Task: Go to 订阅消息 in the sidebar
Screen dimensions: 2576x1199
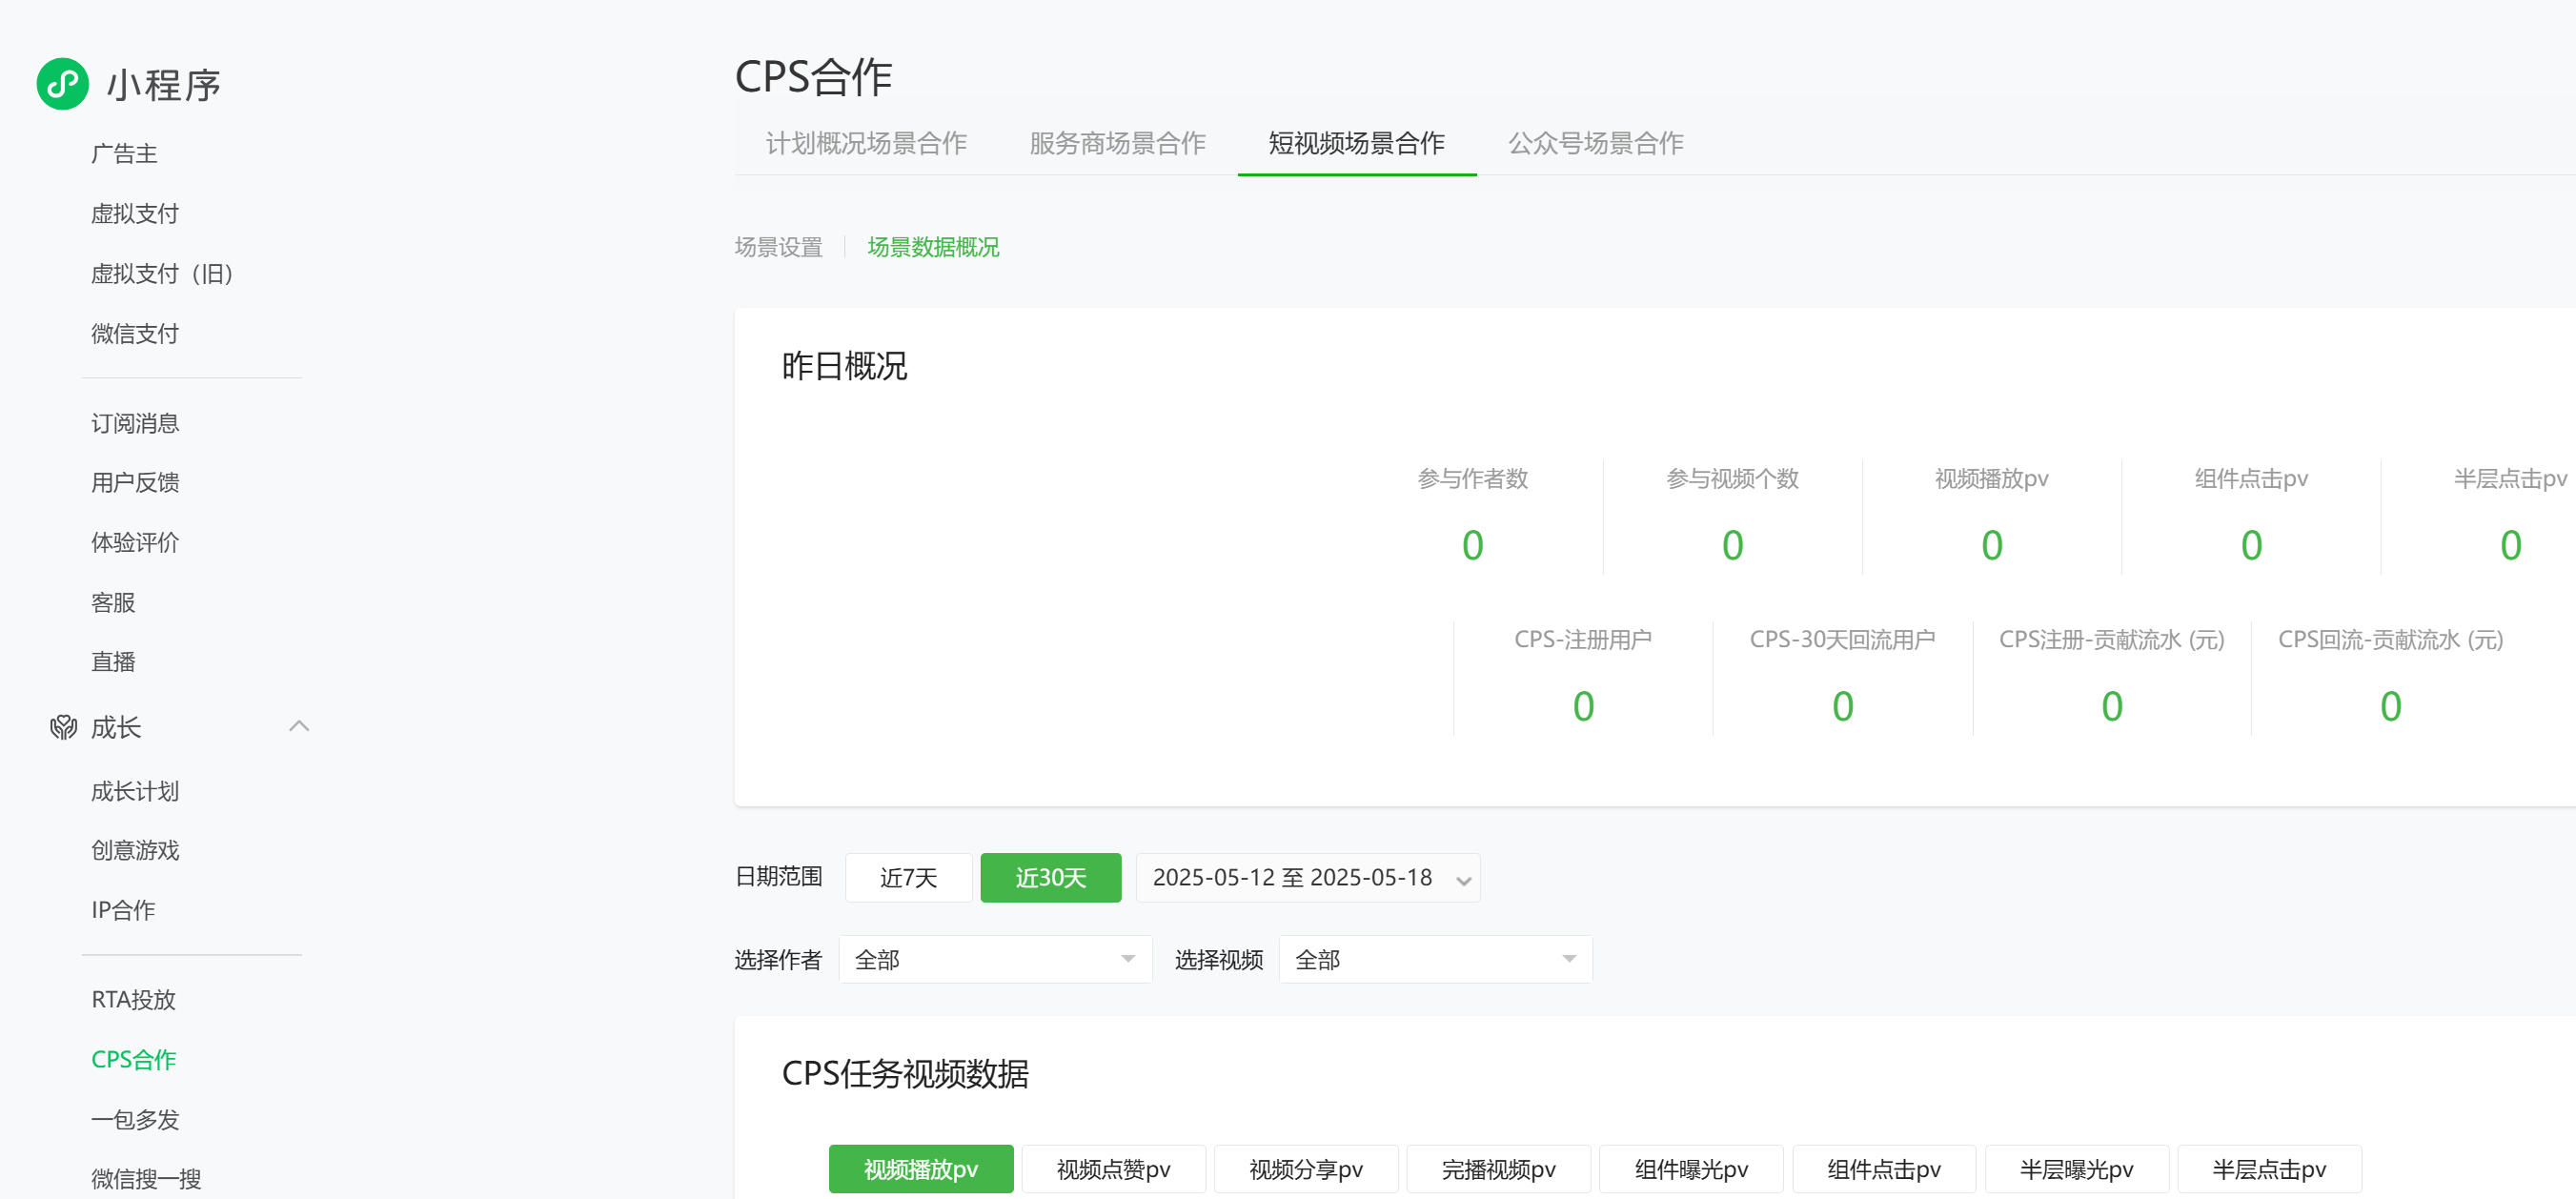Action: pos(134,423)
